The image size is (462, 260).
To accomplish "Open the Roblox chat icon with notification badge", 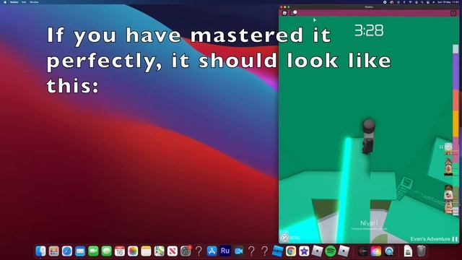I will pyautogui.click(x=294, y=13).
